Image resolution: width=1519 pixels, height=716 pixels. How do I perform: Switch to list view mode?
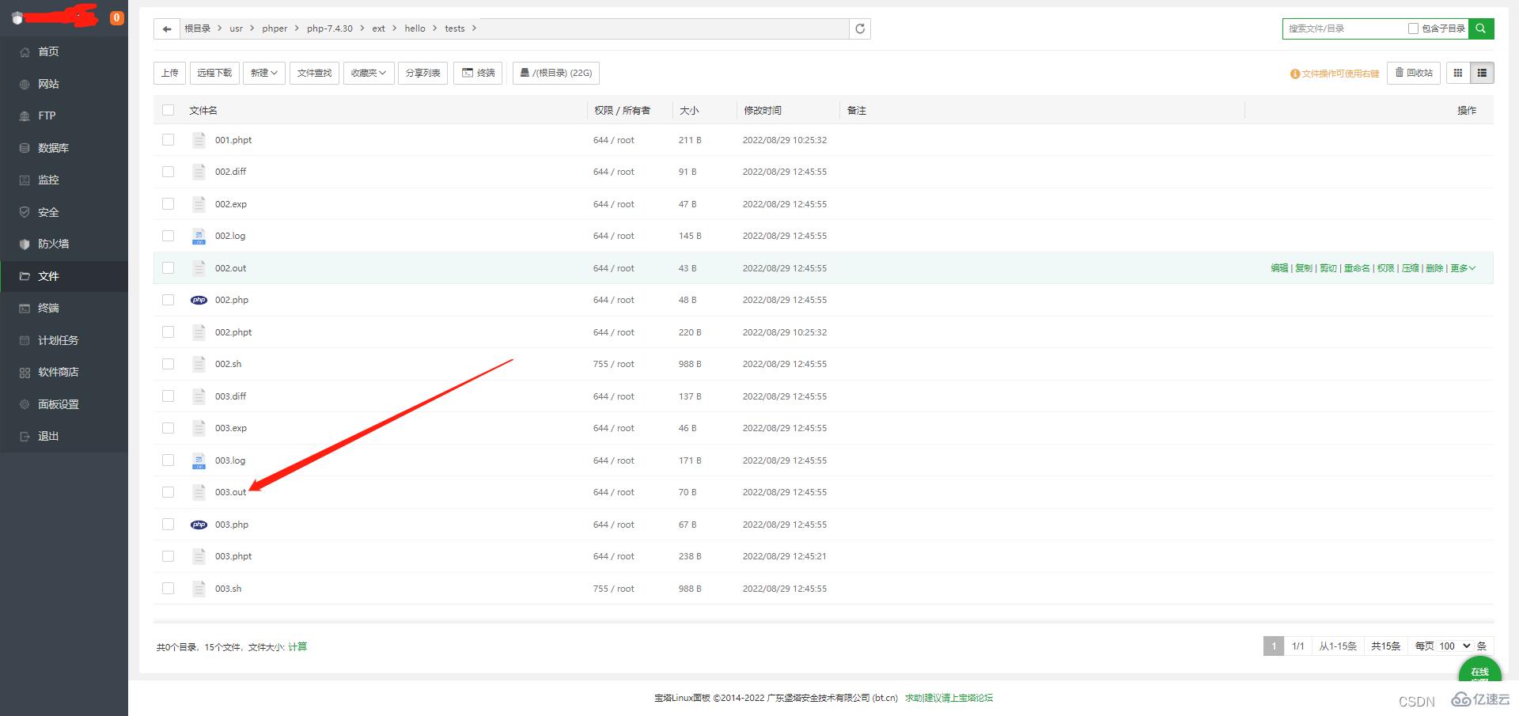[x=1482, y=73]
